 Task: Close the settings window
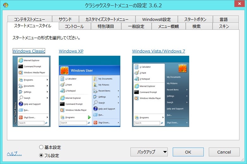[239, 3]
